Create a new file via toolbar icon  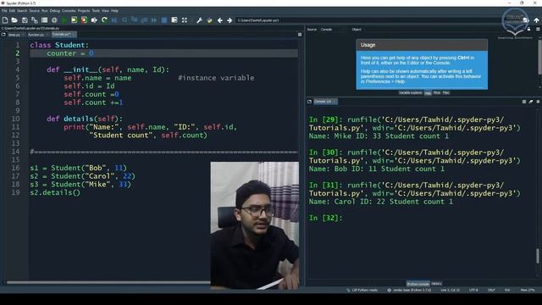5,20
